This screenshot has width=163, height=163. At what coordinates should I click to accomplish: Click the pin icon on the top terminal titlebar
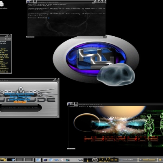pyautogui.click(x=35, y=2)
